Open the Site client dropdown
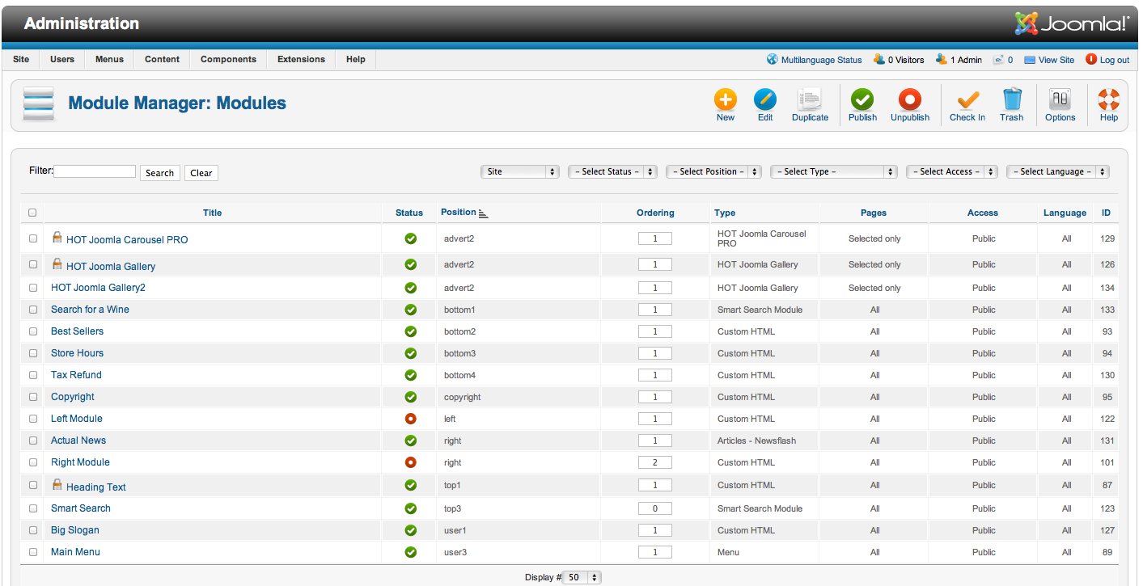The image size is (1143, 586). coord(520,171)
